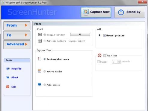Click the single hotkey key icon
Screen dimensions: 148x111
[x=40, y=34]
